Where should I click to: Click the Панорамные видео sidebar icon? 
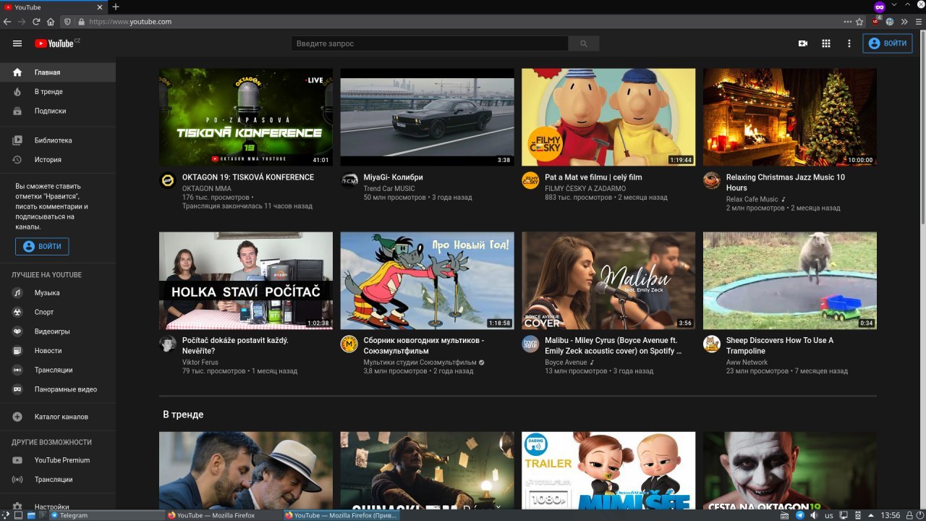[x=17, y=389]
